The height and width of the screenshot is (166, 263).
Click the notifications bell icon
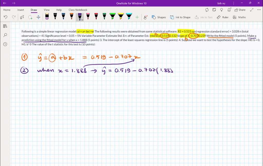point(229,10)
